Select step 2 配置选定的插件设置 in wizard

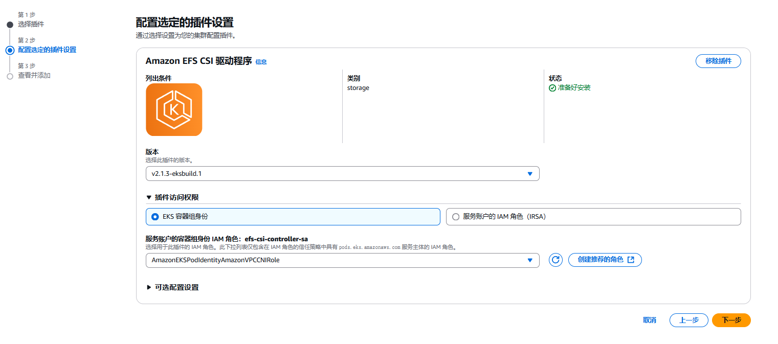coord(47,50)
